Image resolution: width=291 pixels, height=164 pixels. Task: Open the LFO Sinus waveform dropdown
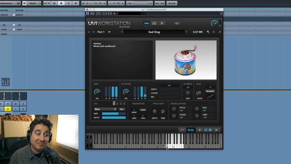pyautogui.click(x=105, y=109)
